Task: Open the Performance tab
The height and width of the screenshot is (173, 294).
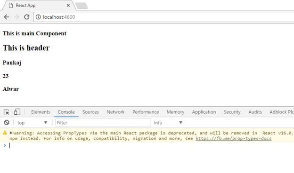Action: pyautogui.click(x=146, y=112)
